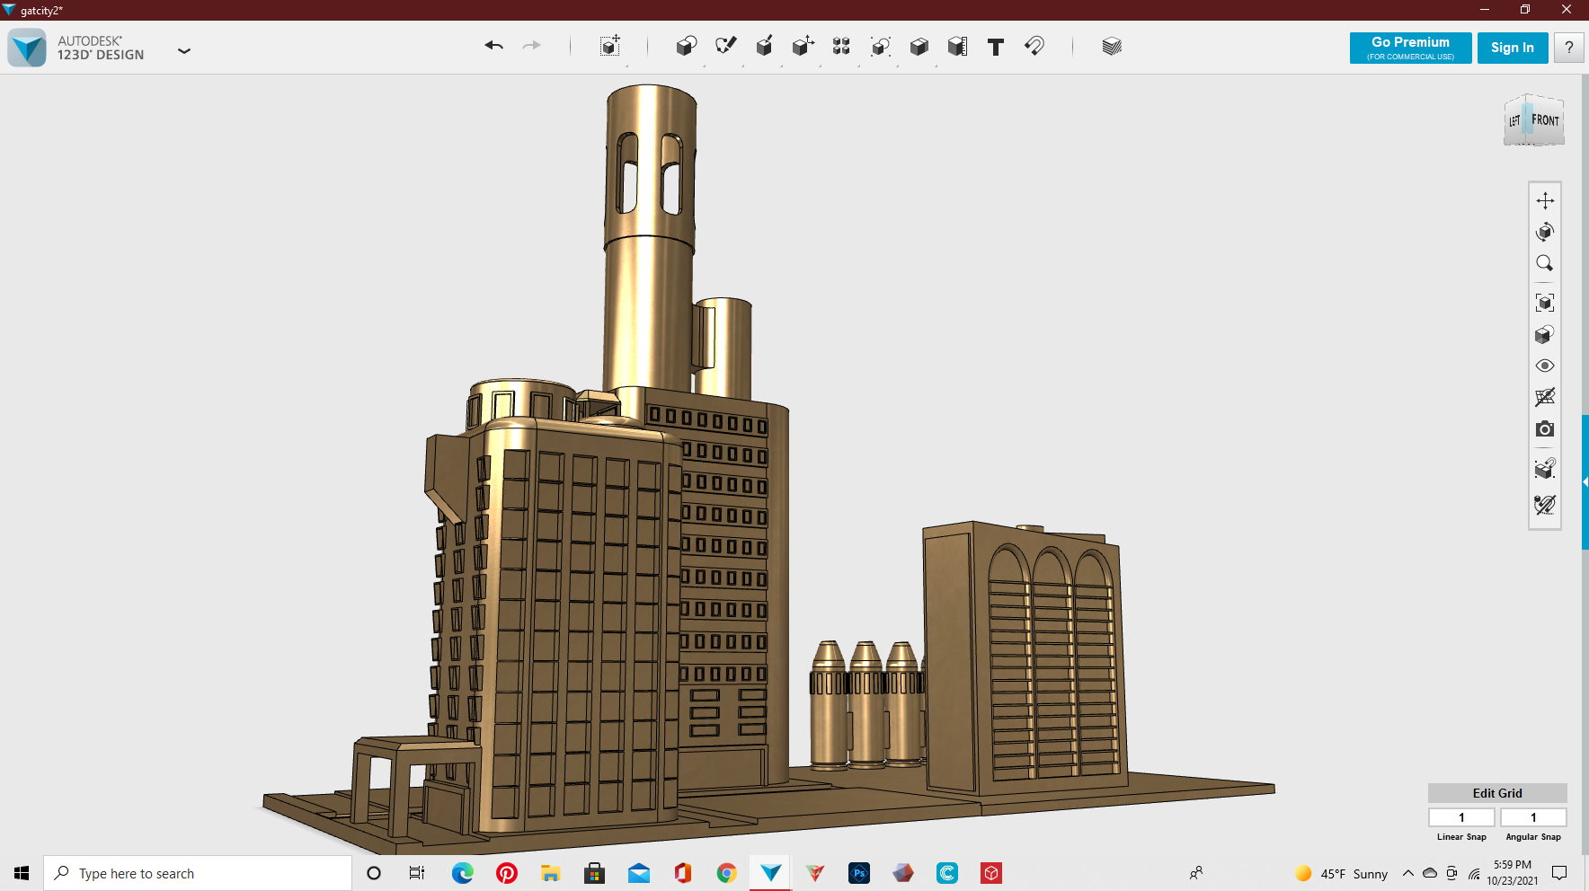Click the Go Premium button

click(1410, 48)
